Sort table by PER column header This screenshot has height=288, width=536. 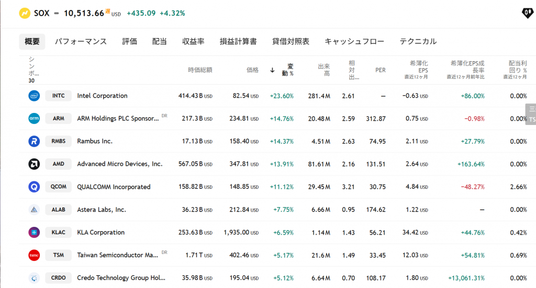(380, 70)
